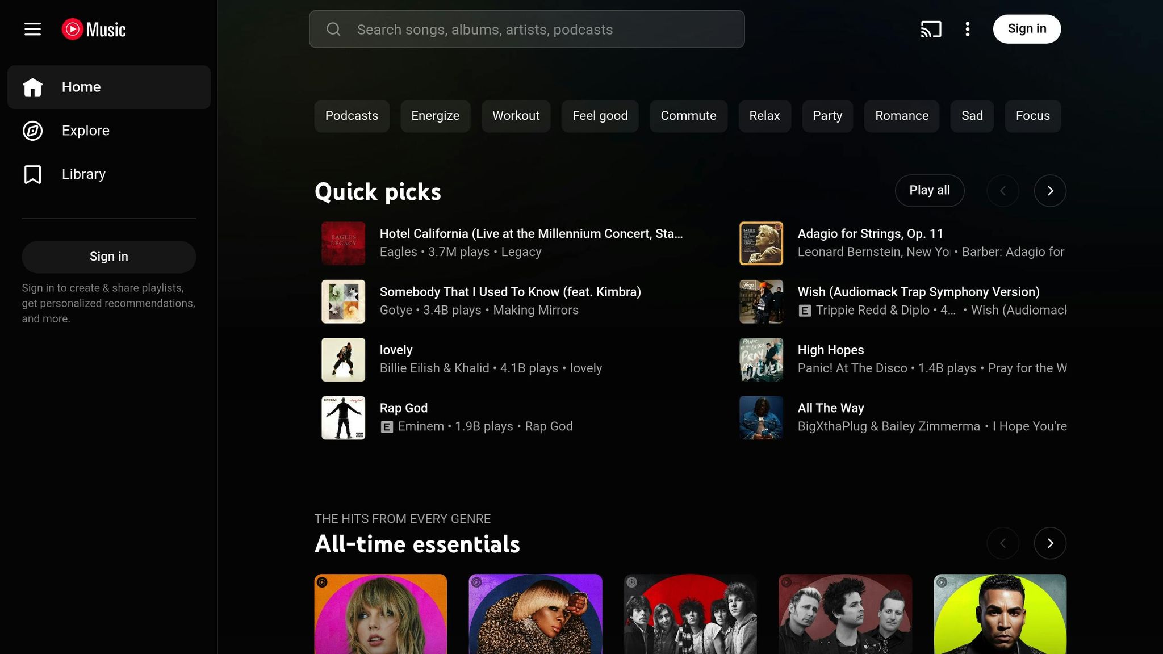The height and width of the screenshot is (654, 1163).
Task: Open Hotel California song title
Action: tap(531, 234)
